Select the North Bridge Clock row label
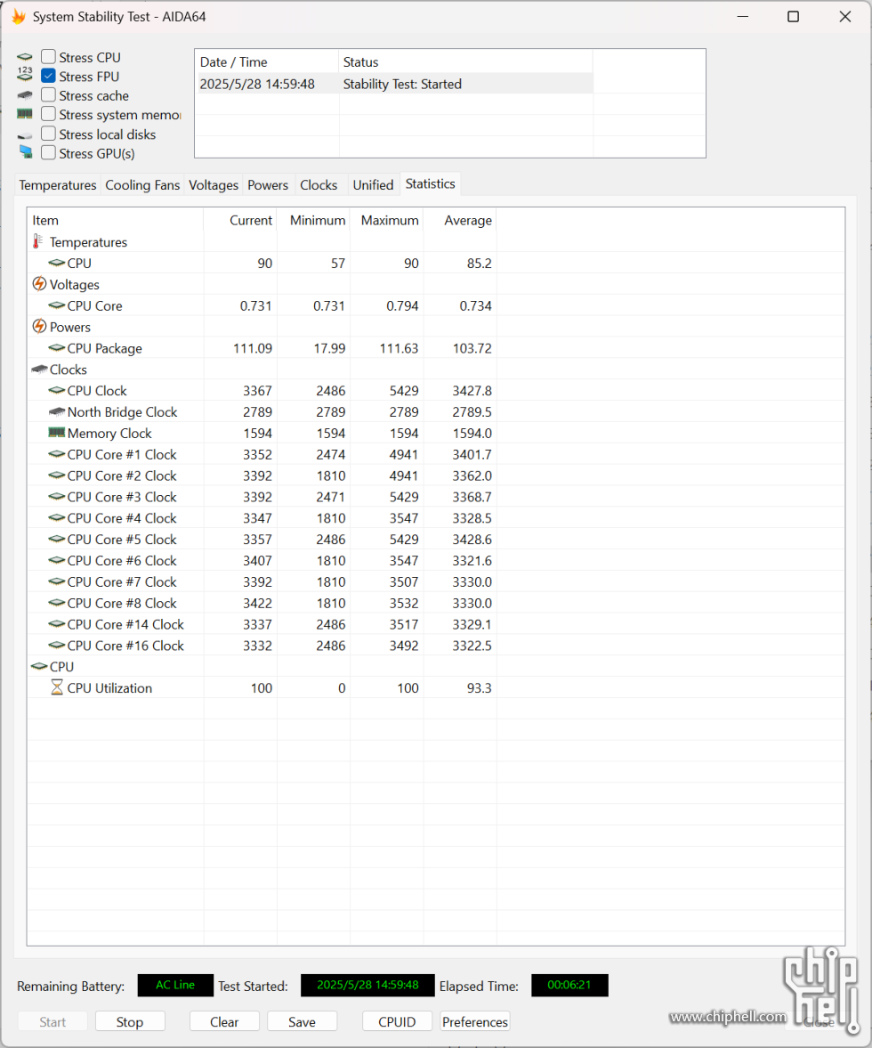This screenshot has width=872, height=1048. [122, 411]
